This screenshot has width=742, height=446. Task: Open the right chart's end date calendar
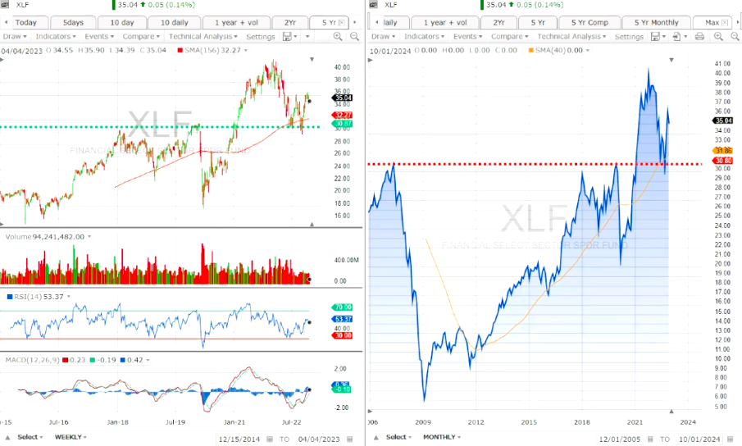coord(731,439)
